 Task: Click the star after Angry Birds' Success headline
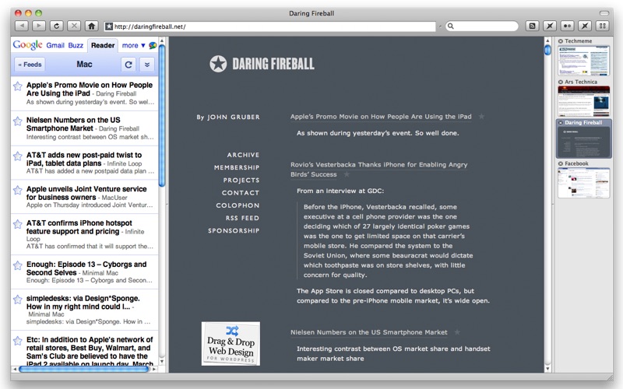pyautogui.click(x=347, y=174)
